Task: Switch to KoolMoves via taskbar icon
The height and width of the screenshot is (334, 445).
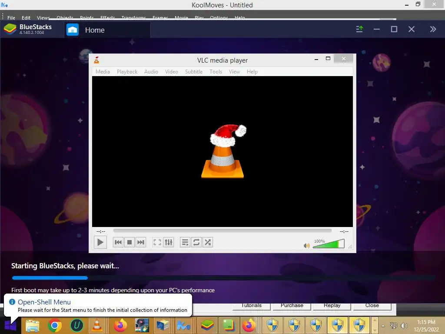Action: 184,325
